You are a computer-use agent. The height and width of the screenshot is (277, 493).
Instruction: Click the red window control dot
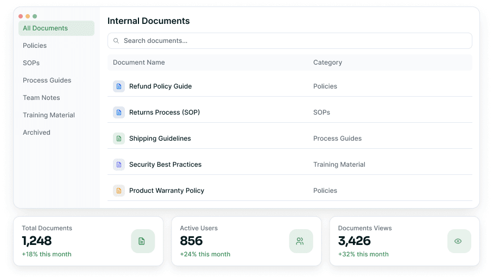21,16
